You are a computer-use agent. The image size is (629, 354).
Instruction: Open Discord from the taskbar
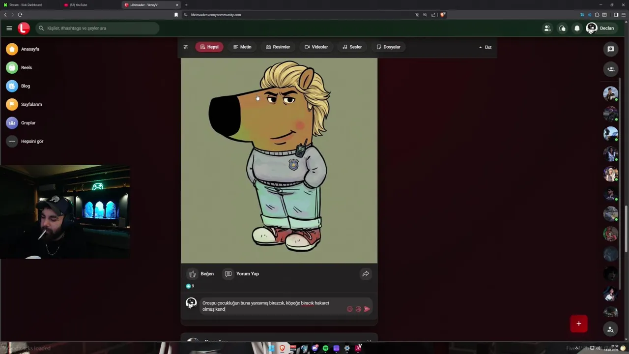pos(315,348)
